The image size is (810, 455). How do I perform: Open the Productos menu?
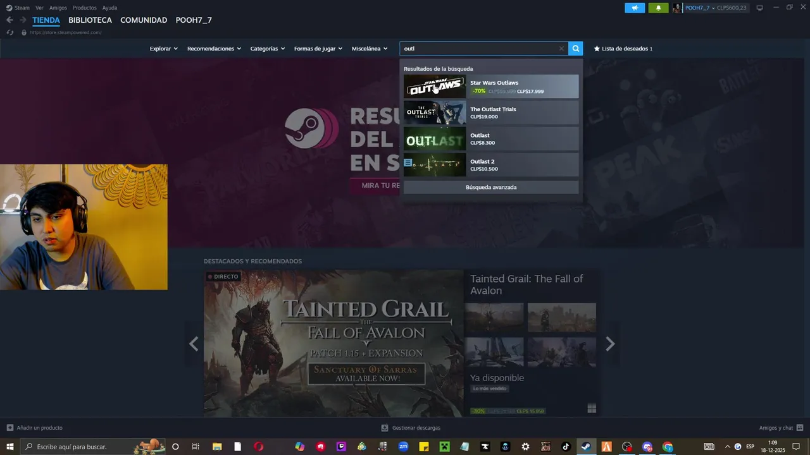point(85,8)
